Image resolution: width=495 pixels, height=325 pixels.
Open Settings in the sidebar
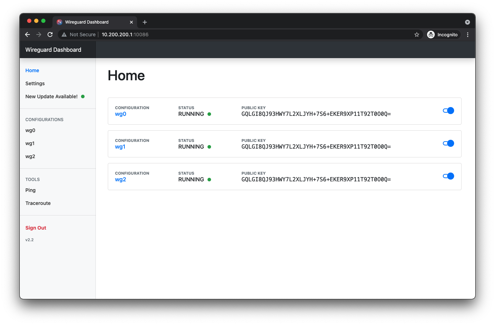coord(35,83)
